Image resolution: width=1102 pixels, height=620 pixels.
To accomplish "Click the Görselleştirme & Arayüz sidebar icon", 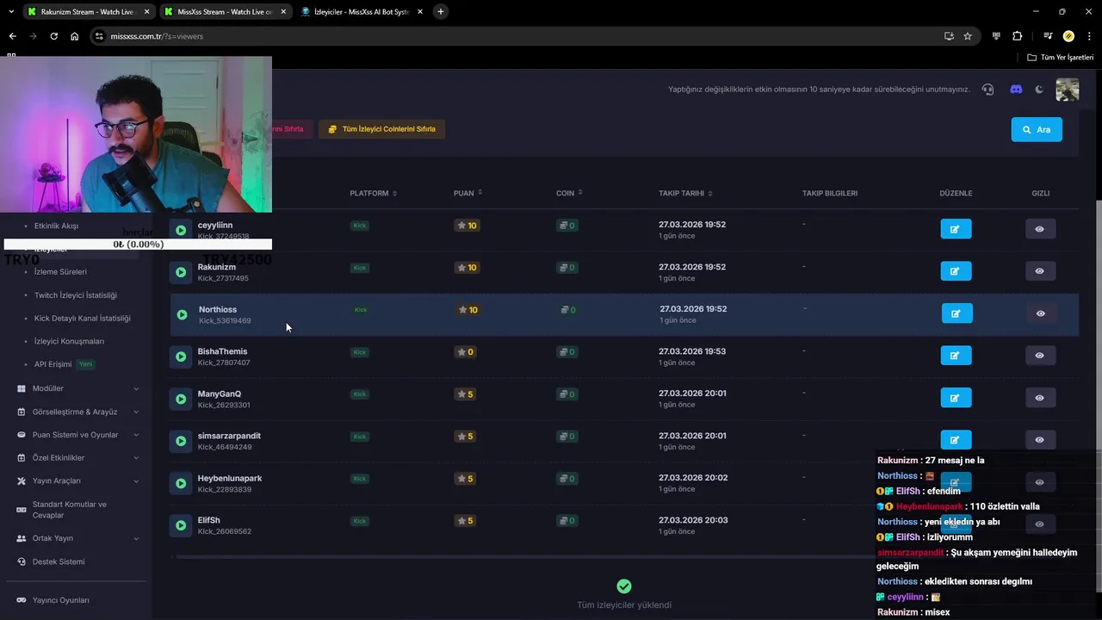I will pos(22,412).
